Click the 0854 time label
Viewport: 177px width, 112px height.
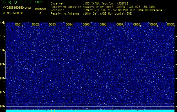pyautogui.click(x=69, y=24)
